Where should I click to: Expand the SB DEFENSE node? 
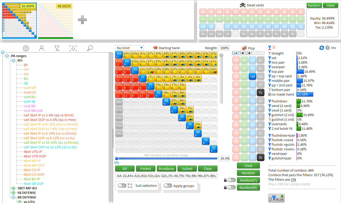tap(13, 193)
